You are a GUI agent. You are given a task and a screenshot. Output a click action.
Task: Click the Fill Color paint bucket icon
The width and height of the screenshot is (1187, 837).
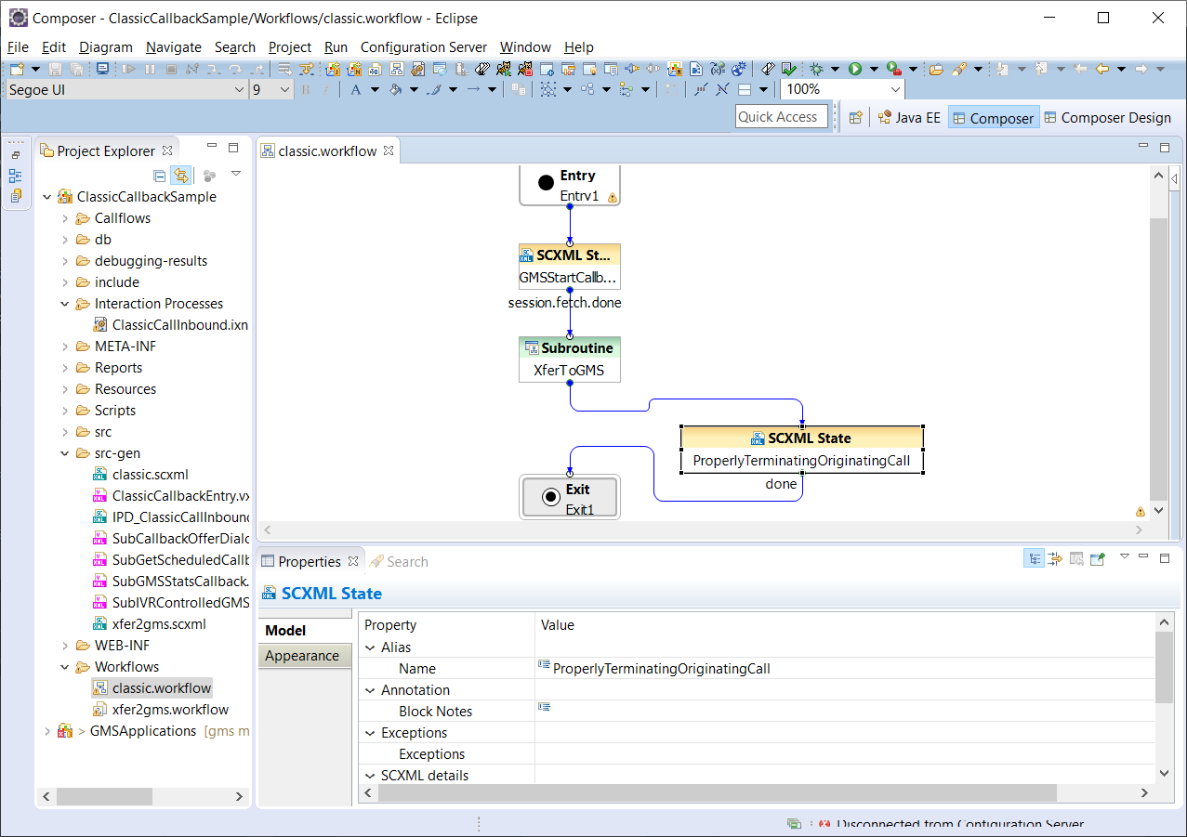point(394,89)
